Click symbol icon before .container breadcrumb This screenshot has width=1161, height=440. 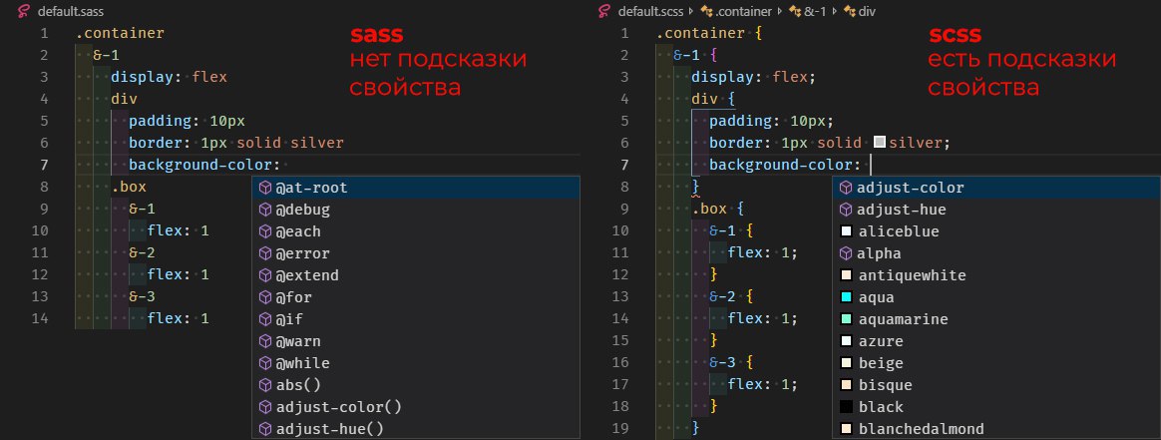705,12
